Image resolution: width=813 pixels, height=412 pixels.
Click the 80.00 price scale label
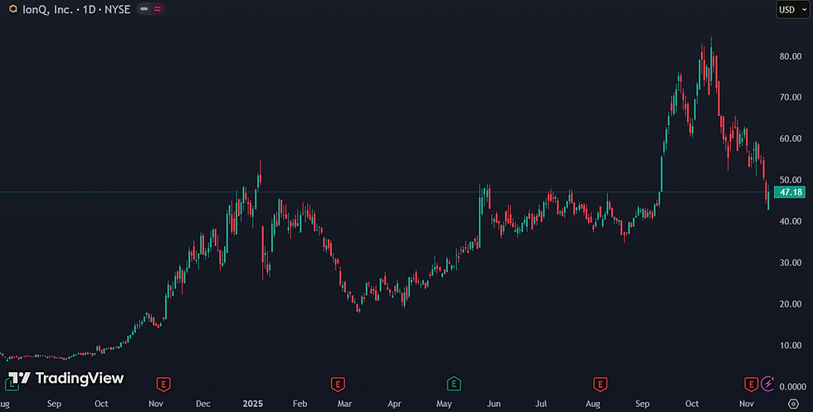pyautogui.click(x=790, y=56)
